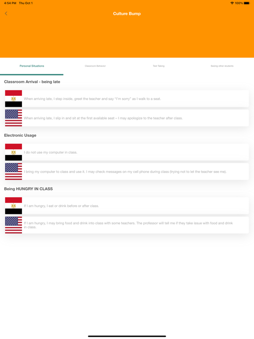Click the US flag under Electronic Usage
254x339 pixels.
[x=13, y=171]
